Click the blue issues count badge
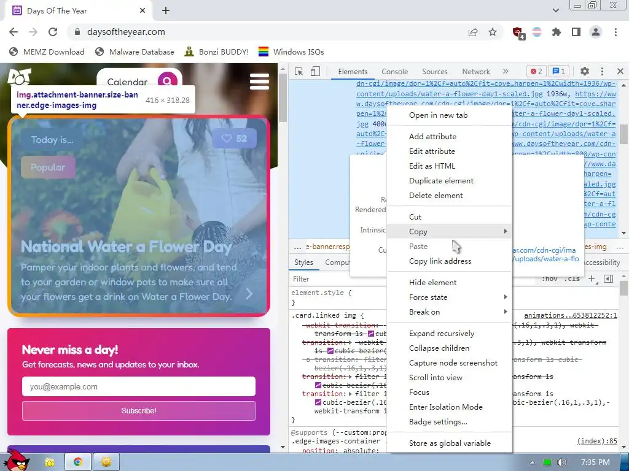This screenshot has width=629, height=471. click(559, 71)
